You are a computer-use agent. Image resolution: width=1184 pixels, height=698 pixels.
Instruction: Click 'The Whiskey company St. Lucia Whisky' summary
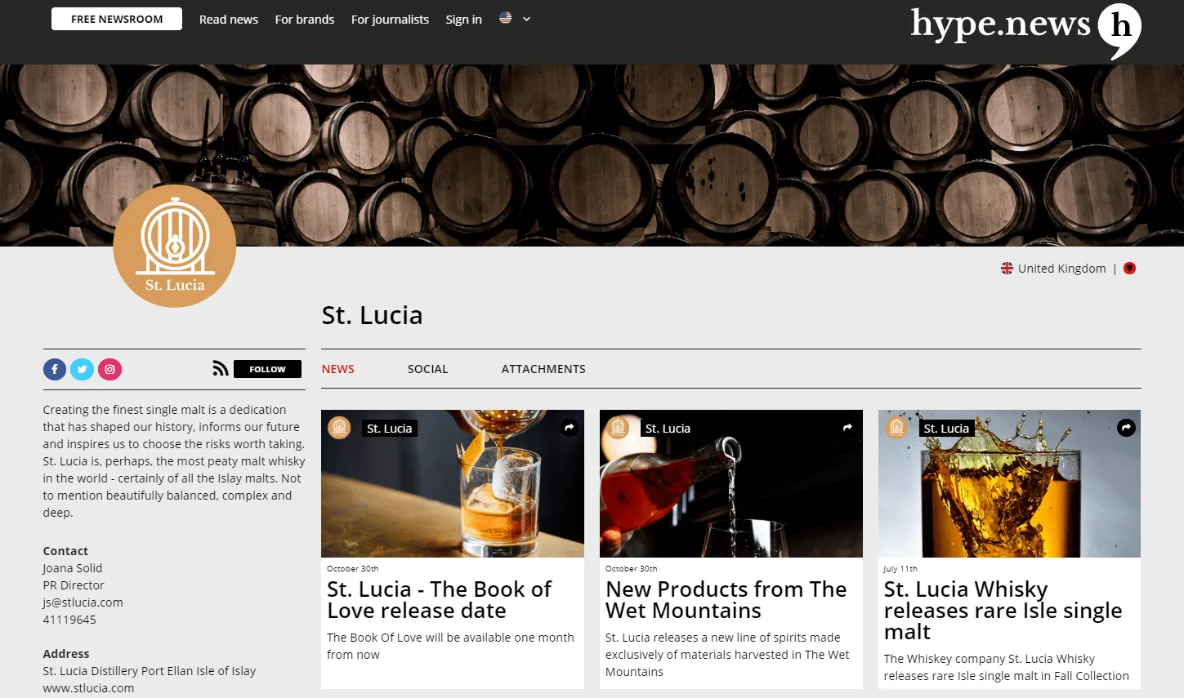pos(1006,667)
